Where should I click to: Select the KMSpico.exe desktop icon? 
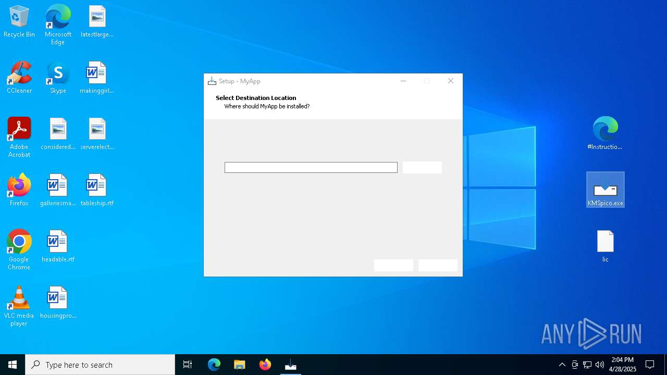point(605,190)
